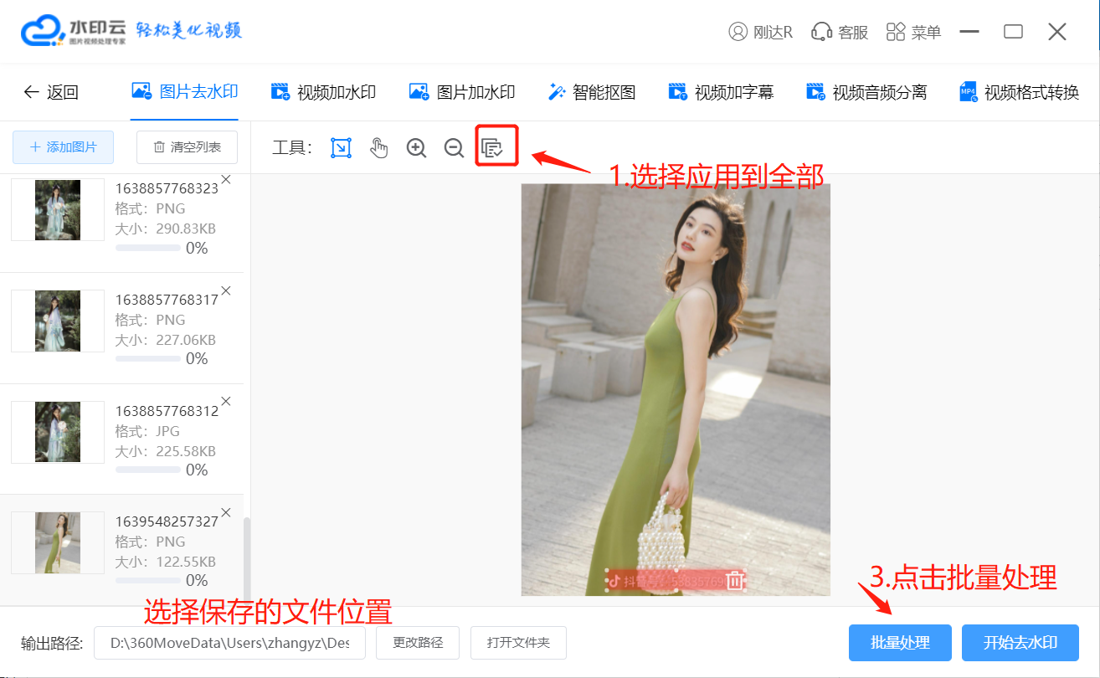The image size is (1100, 678).
Task: Click the 更改路径 change path button
Action: tap(416, 643)
